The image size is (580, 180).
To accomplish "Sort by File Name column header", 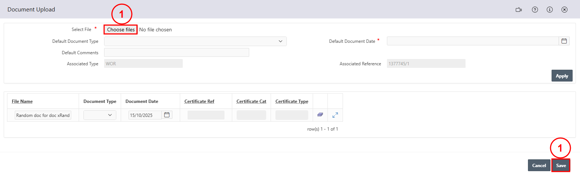I will tap(22, 101).
